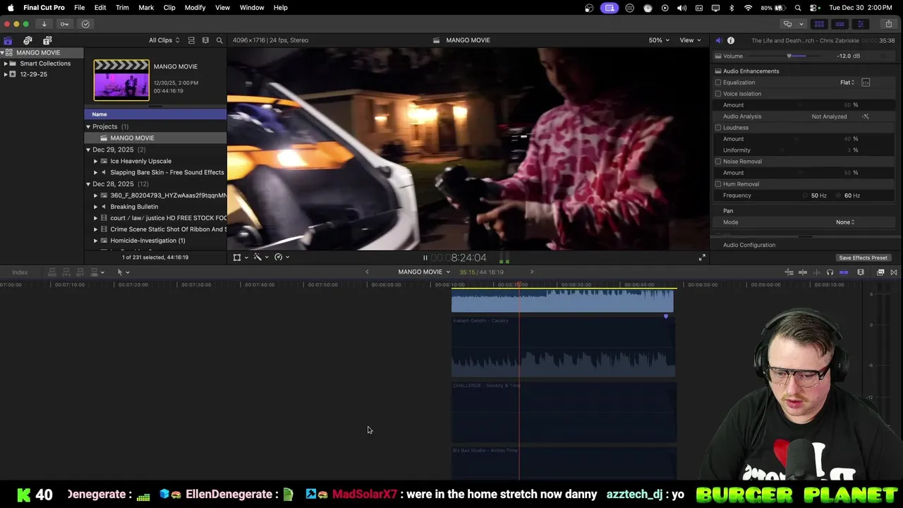Open the Audio inspector speaker tab
The height and width of the screenshot is (508, 903).
[x=719, y=40]
